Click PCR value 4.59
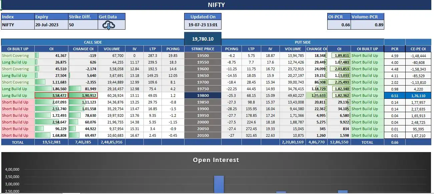434x194 pixels. tap(395, 56)
